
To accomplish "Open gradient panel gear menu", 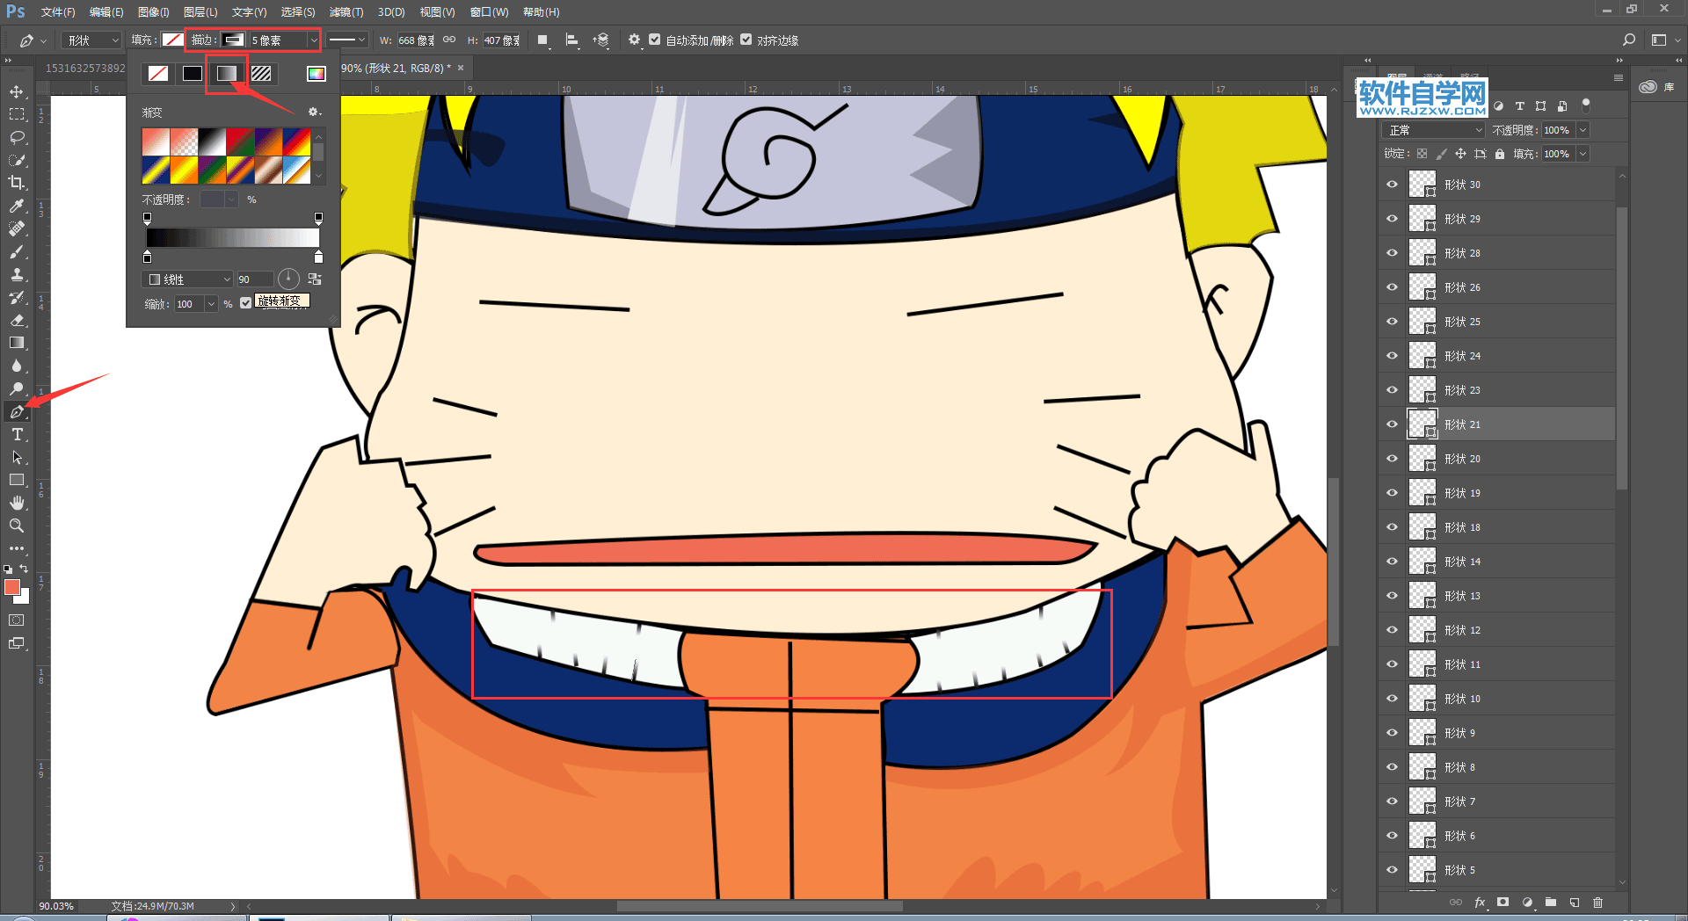I will click(314, 112).
